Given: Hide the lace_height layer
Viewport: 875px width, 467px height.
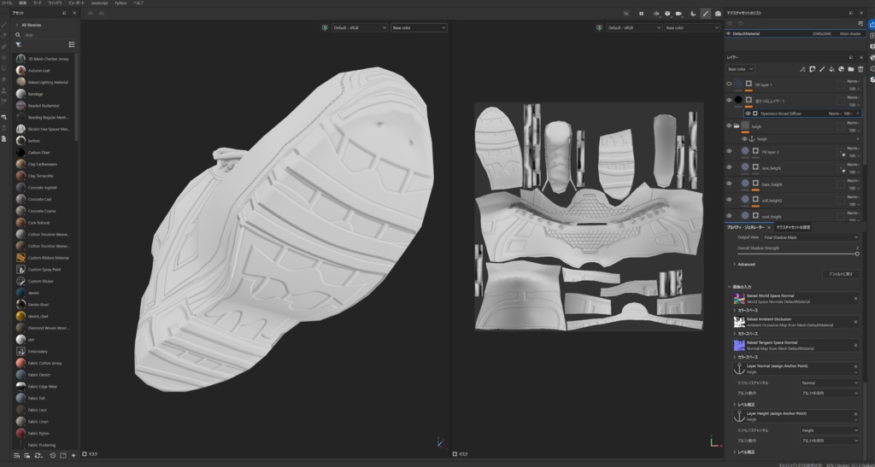Looking at the screenshot, I should point(729,167).
